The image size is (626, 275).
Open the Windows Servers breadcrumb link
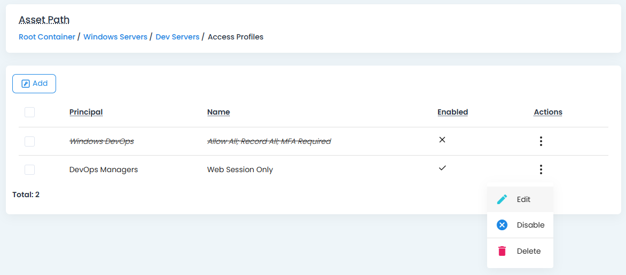point(115,37)
